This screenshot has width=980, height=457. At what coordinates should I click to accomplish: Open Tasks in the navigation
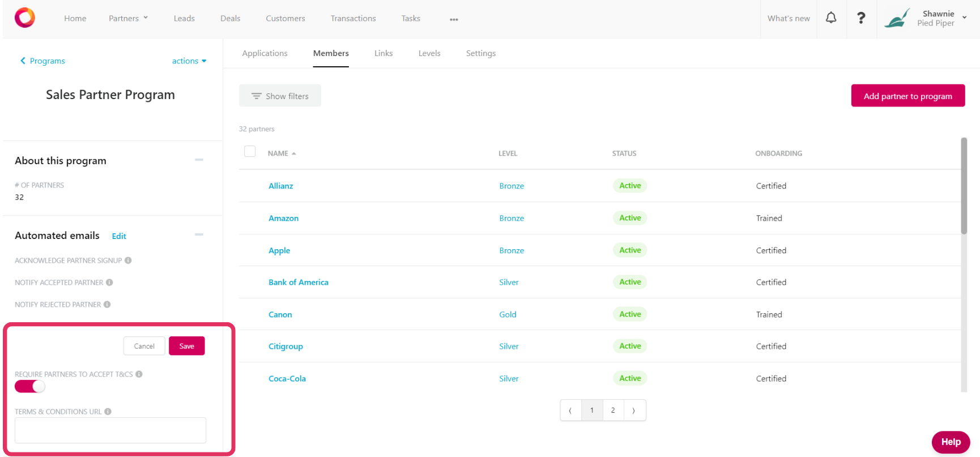(411, 19)
